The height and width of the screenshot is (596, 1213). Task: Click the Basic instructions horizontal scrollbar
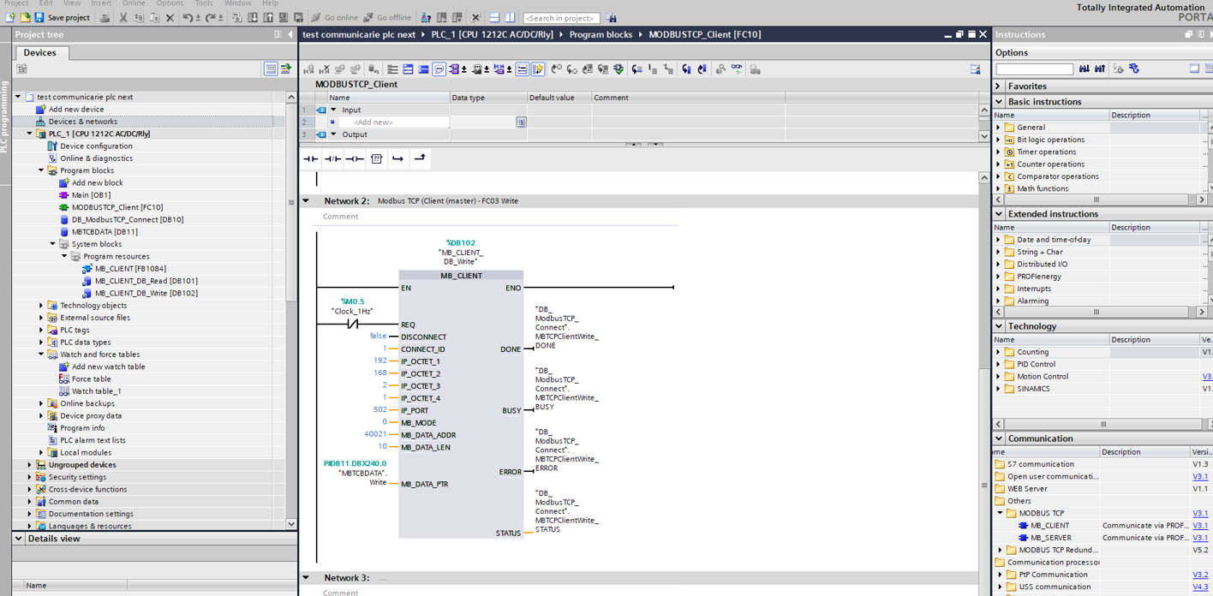[1096, 200]
